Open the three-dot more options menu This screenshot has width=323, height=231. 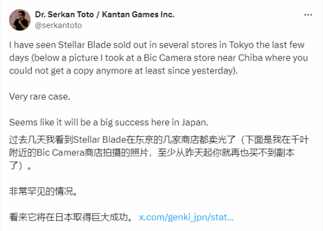308,15
